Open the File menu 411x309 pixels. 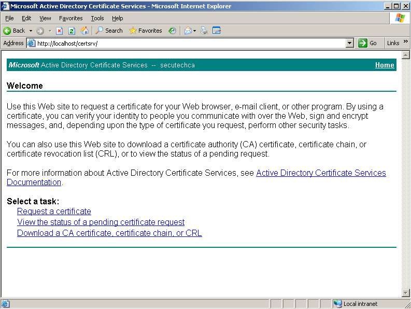[9, 18]
